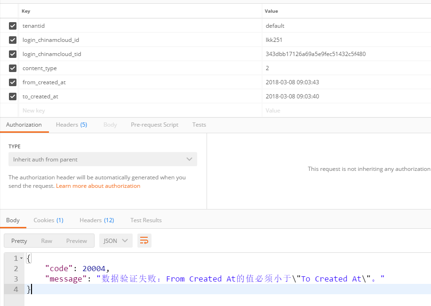
Task: Click the error message string in response
Action: pyautogui.click(x=240, y=279)
